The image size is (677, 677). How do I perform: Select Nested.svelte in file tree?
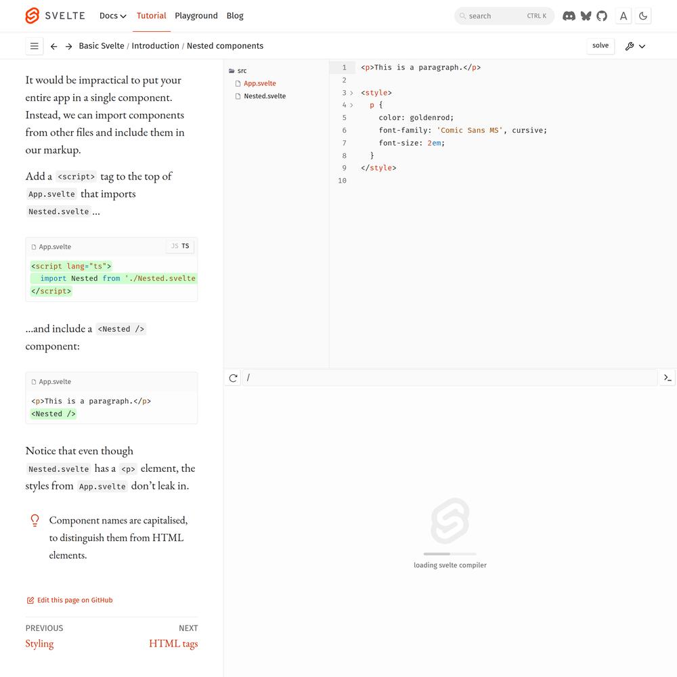pyautogui.click(x=265, y=96)
